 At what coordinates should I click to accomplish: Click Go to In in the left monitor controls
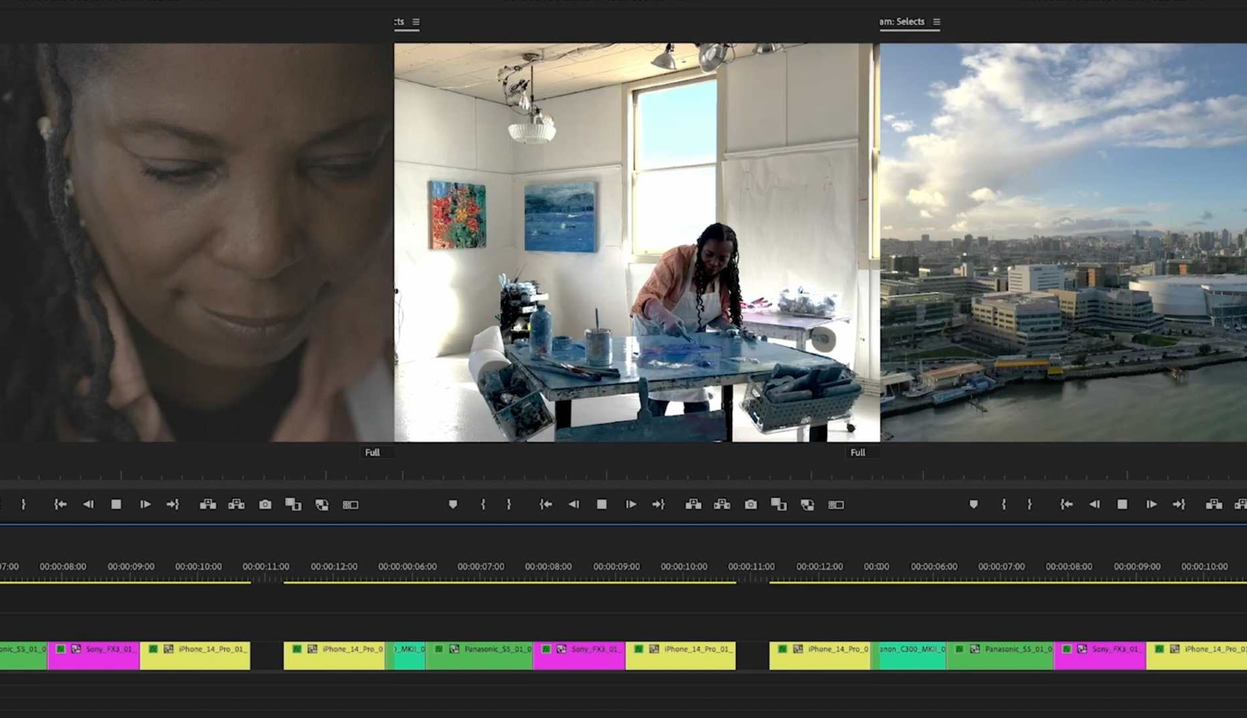pyautogui.click(x=60, y=505)
